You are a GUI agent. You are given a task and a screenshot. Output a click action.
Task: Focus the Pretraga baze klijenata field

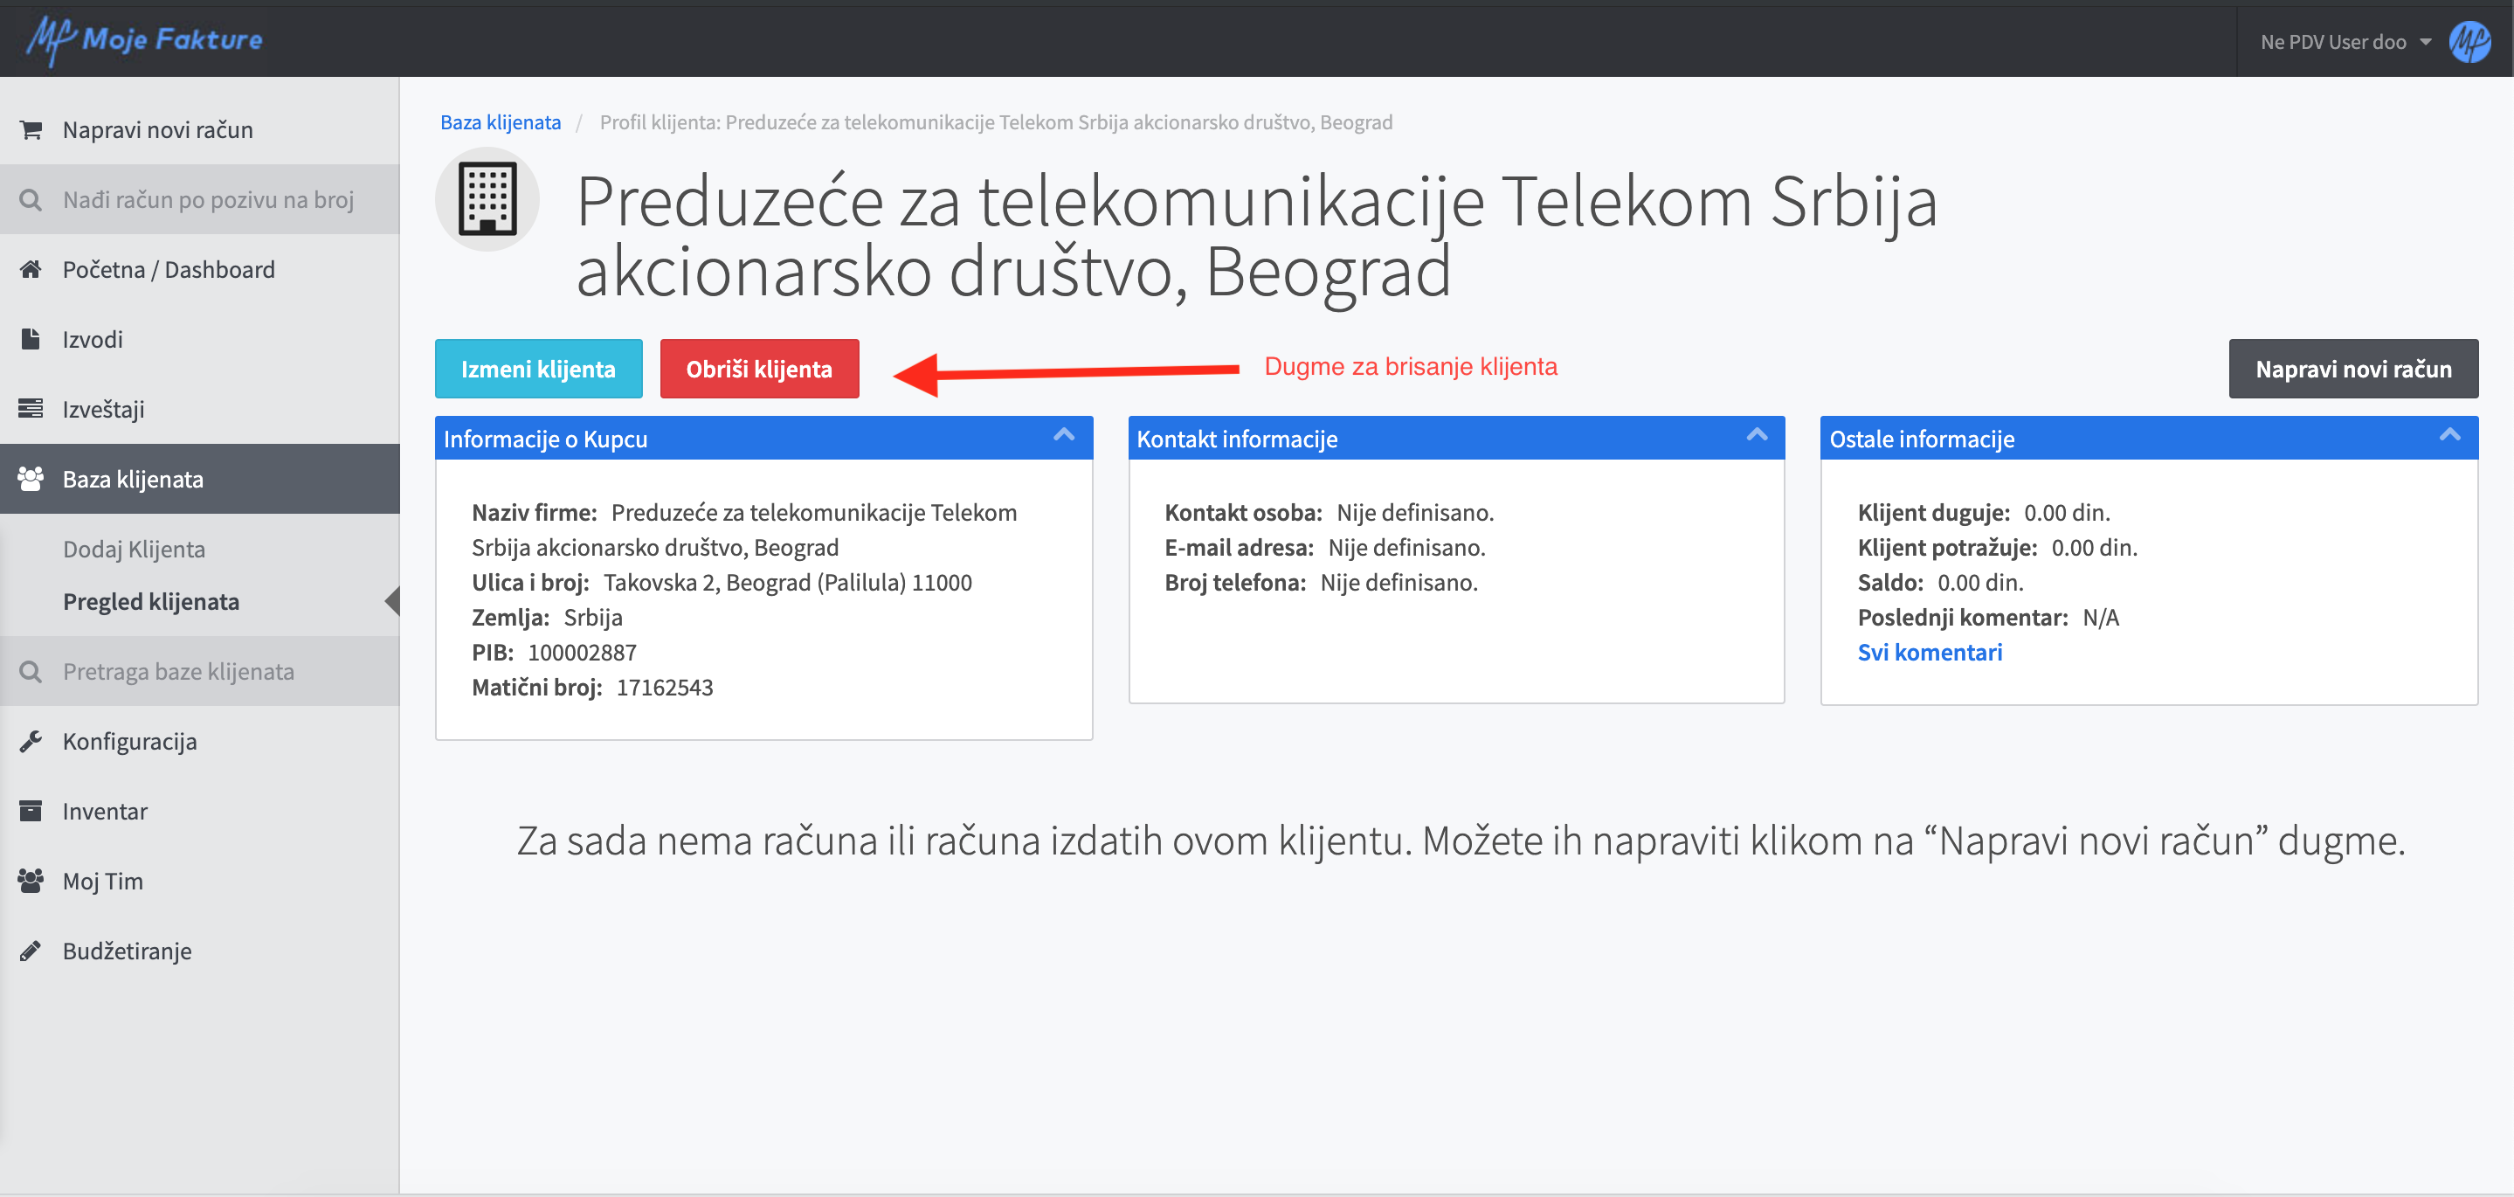click(200, 672)
